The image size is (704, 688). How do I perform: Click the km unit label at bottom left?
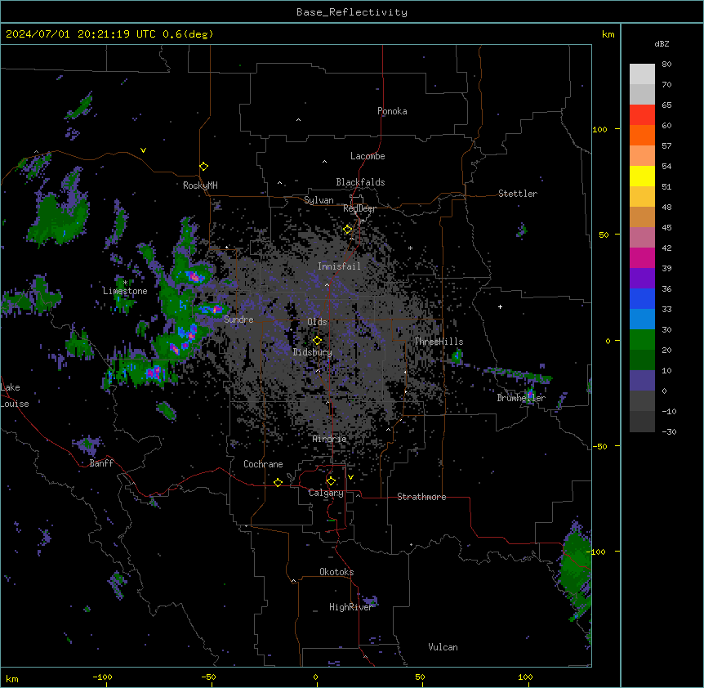[12, 679]
